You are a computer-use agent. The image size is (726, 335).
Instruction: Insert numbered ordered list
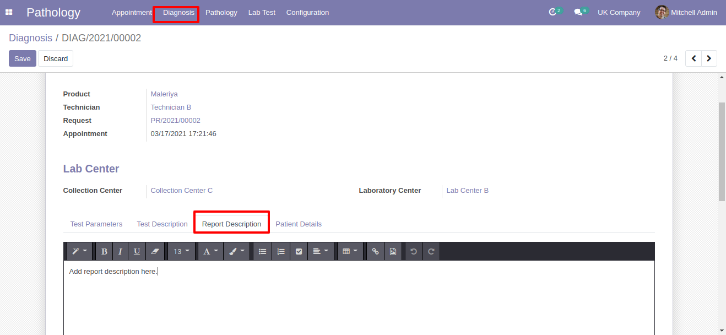281,251
